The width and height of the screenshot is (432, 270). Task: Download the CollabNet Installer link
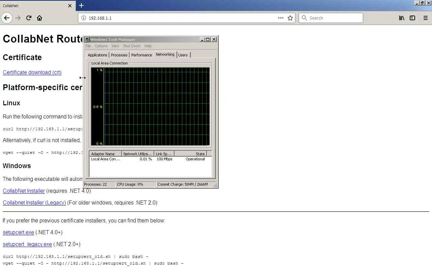(x=24, y=191)
